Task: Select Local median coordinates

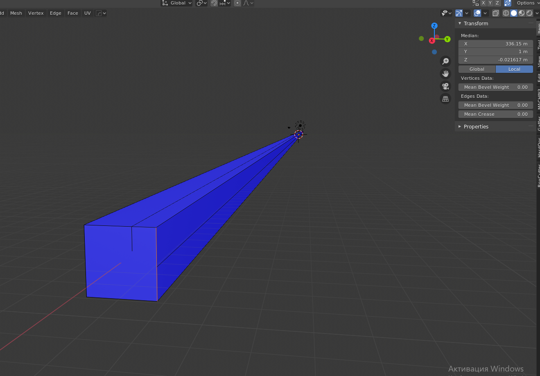Action: click(x=514, y=69)
